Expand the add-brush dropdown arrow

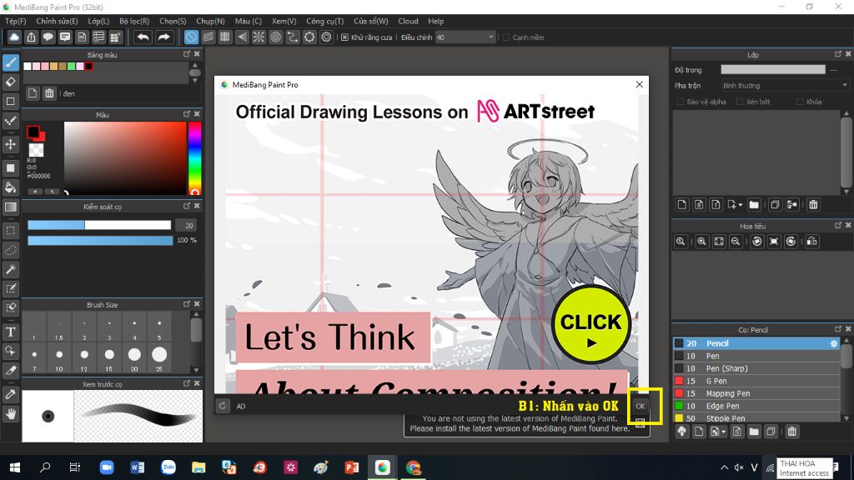click(x=723, y=432)
